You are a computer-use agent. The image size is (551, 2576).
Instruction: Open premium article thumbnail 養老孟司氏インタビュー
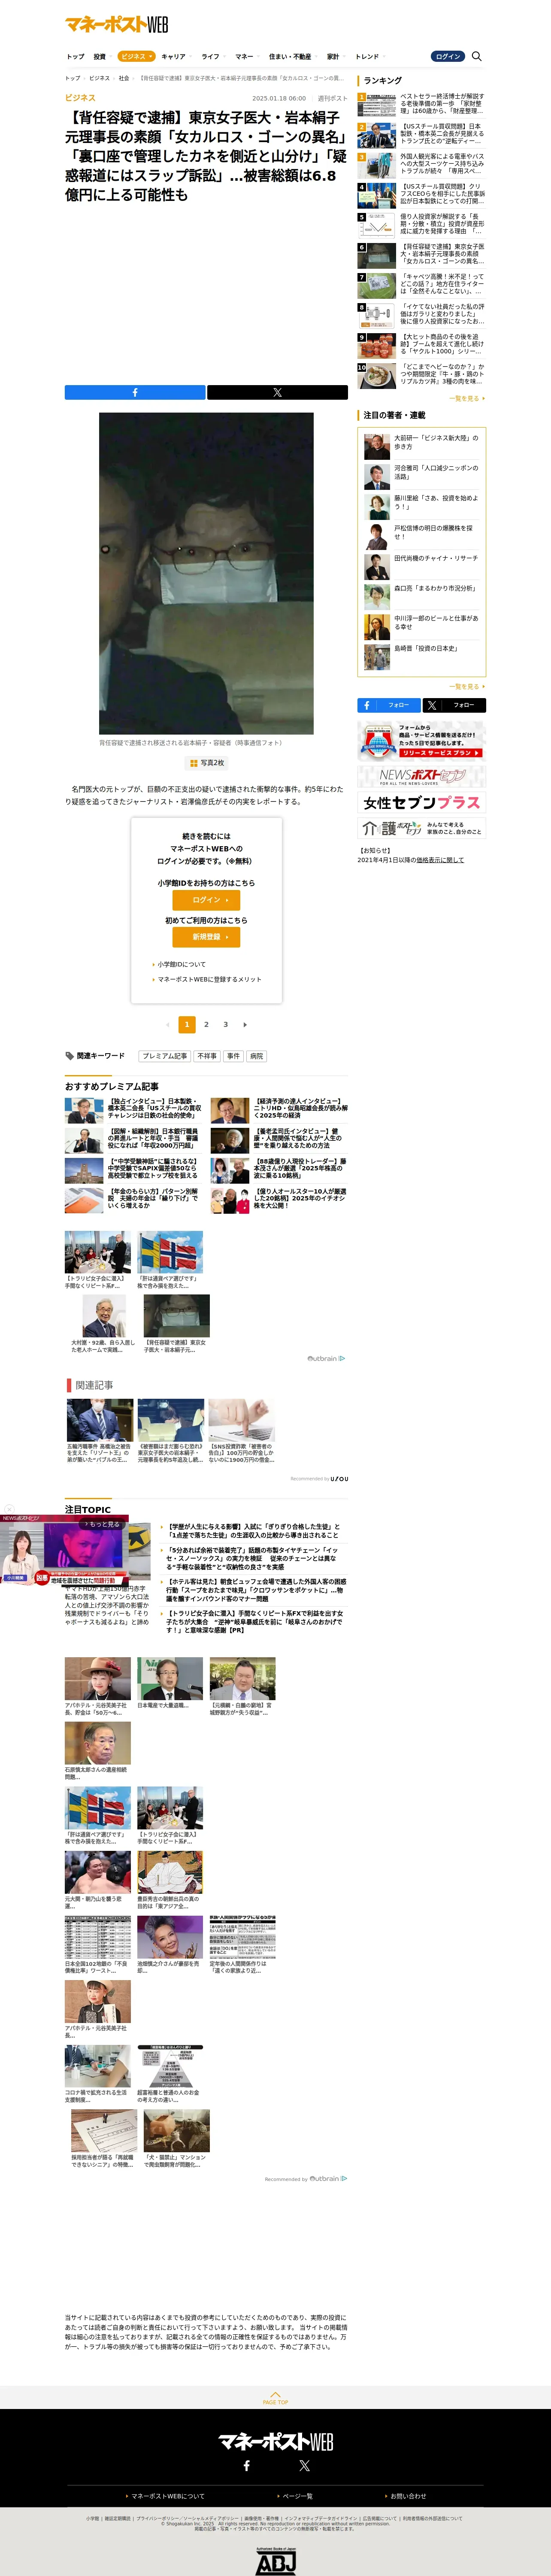click(230, 1141)
